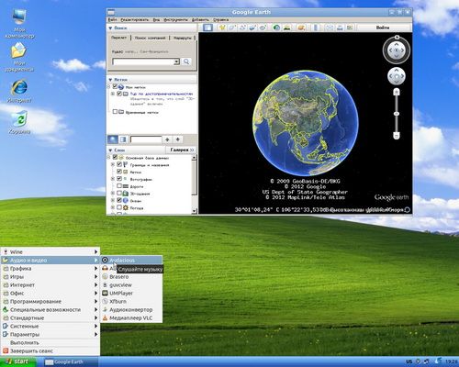Uncheck the Фотографии layer checkbox
459x367 pixels.
tap(119, 179)
